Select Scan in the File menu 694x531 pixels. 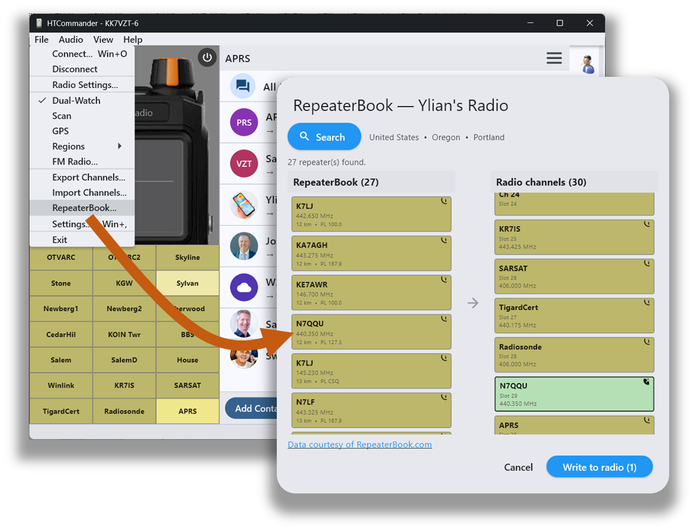click(82, 116)
